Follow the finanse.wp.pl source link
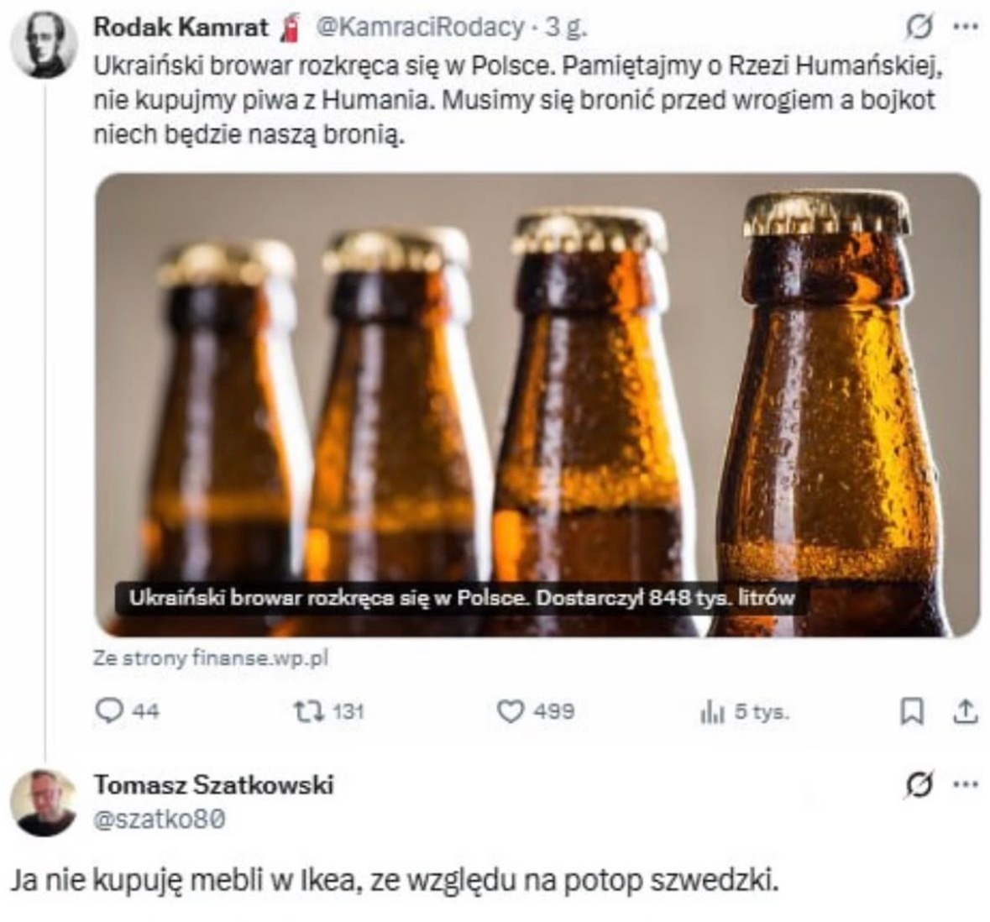The image size is (990, 922). pos(210,658)
